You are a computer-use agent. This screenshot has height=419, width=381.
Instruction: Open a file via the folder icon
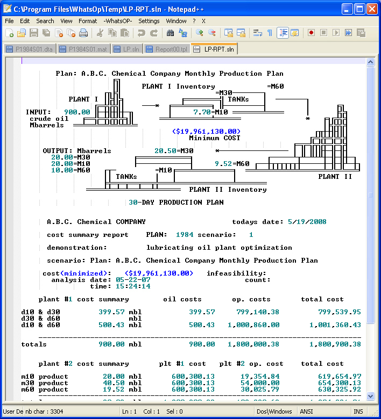click(22, 33)
